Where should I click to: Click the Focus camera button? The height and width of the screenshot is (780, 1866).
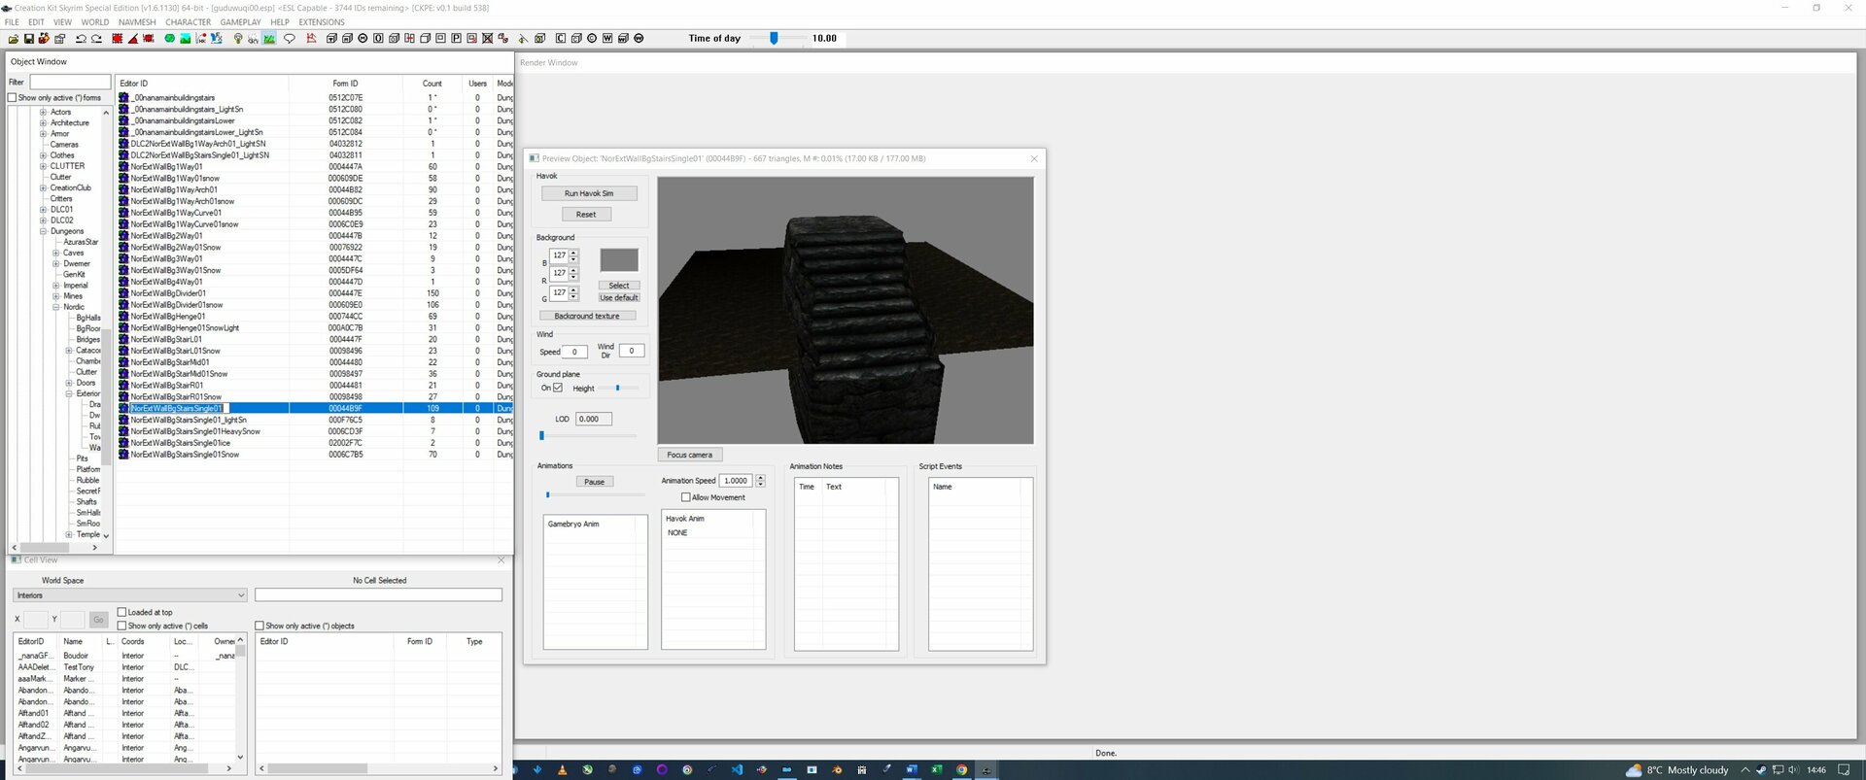tap(690, 455)
